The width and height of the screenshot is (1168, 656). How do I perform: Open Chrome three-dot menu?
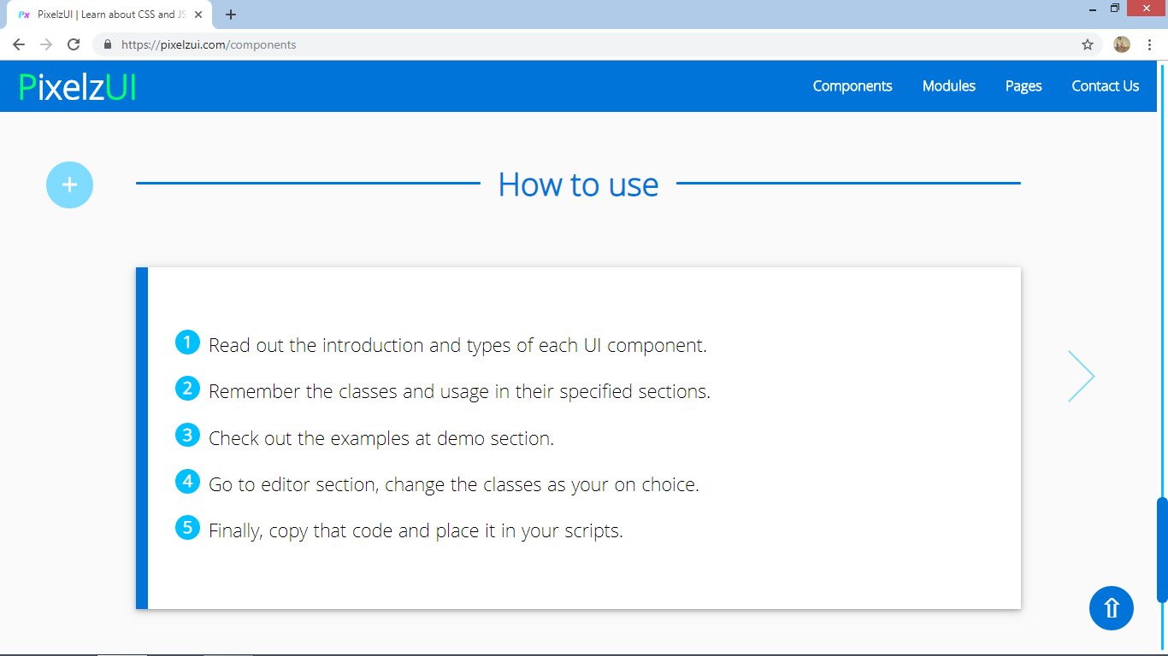(x=1149, y=44)
